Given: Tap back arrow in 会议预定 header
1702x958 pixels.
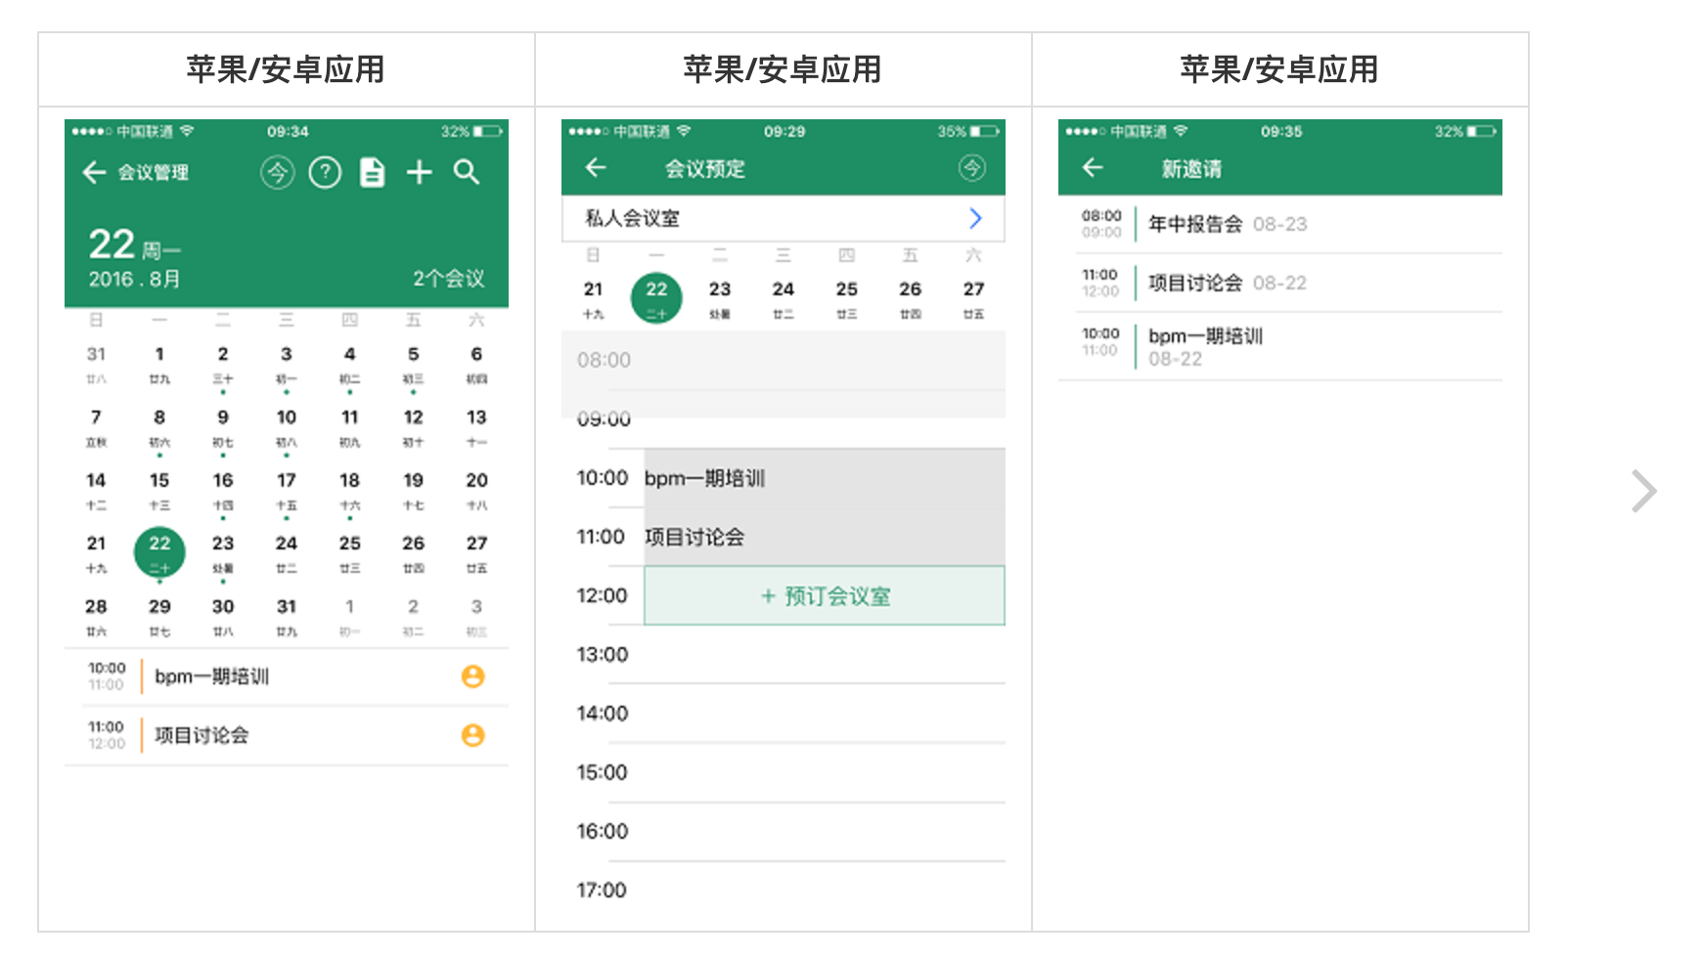Looking at the screenshot, I should (x=596, y=168).
